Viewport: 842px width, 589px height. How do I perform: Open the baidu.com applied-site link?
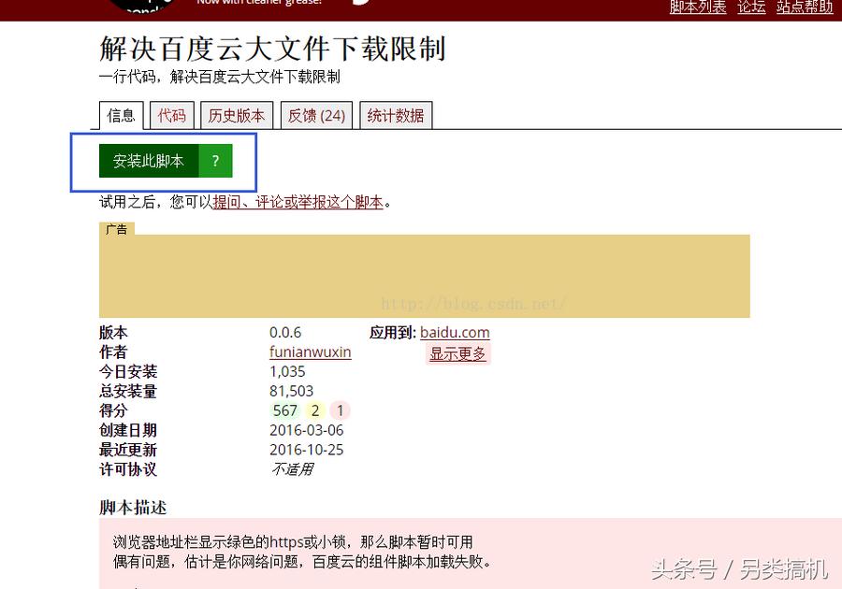point(455,332)
